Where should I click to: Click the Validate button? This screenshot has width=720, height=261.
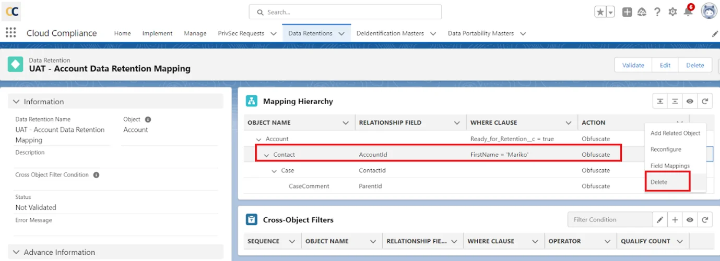tap(633, 65)
